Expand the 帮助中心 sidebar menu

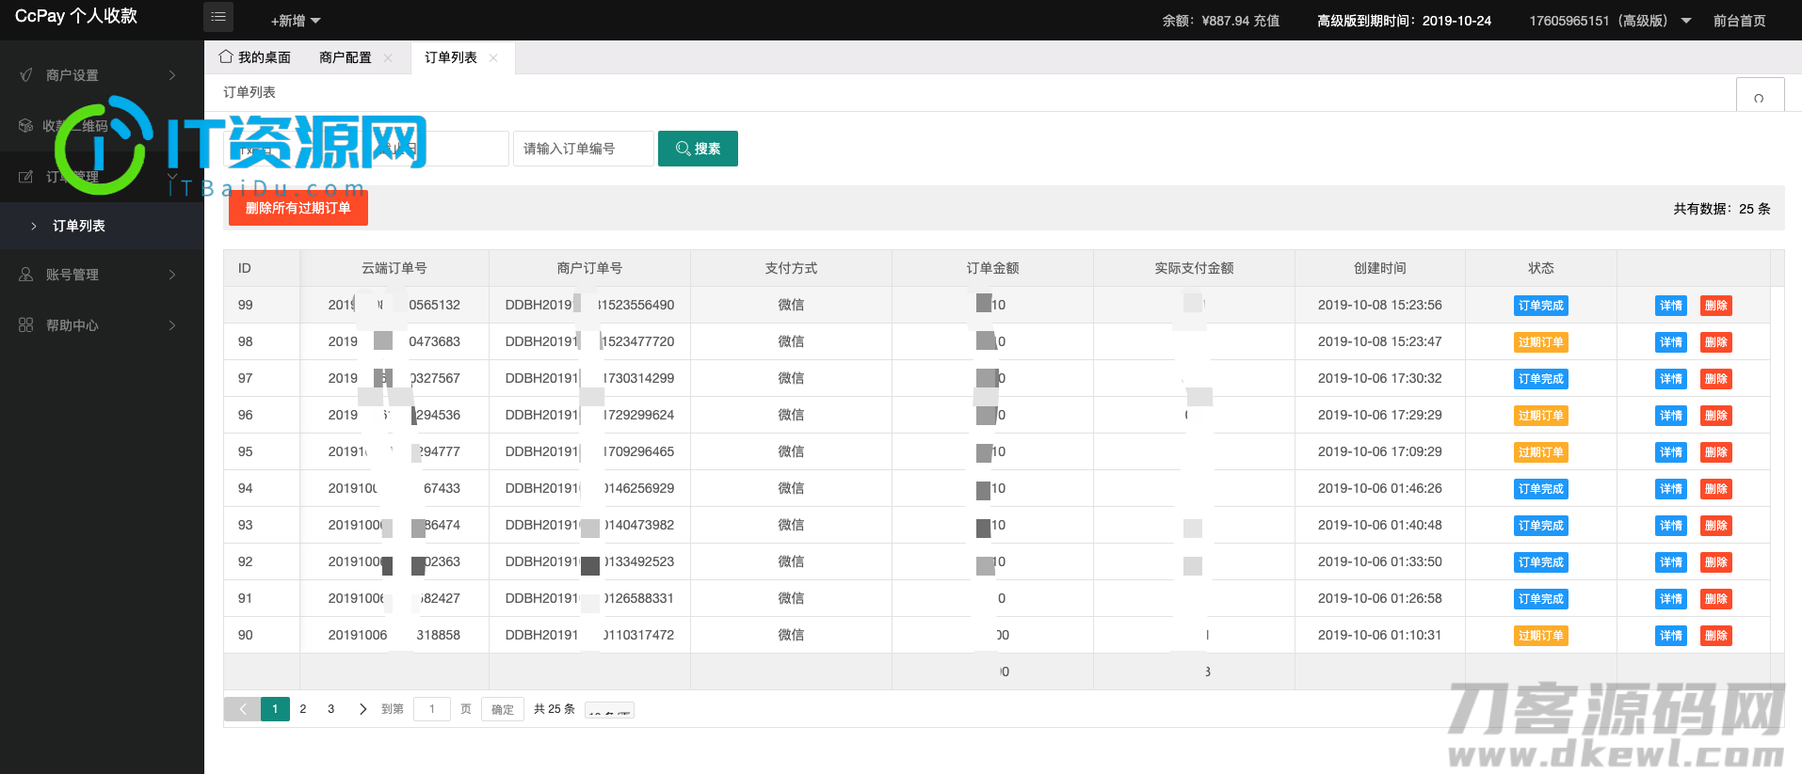pos(102,325)
